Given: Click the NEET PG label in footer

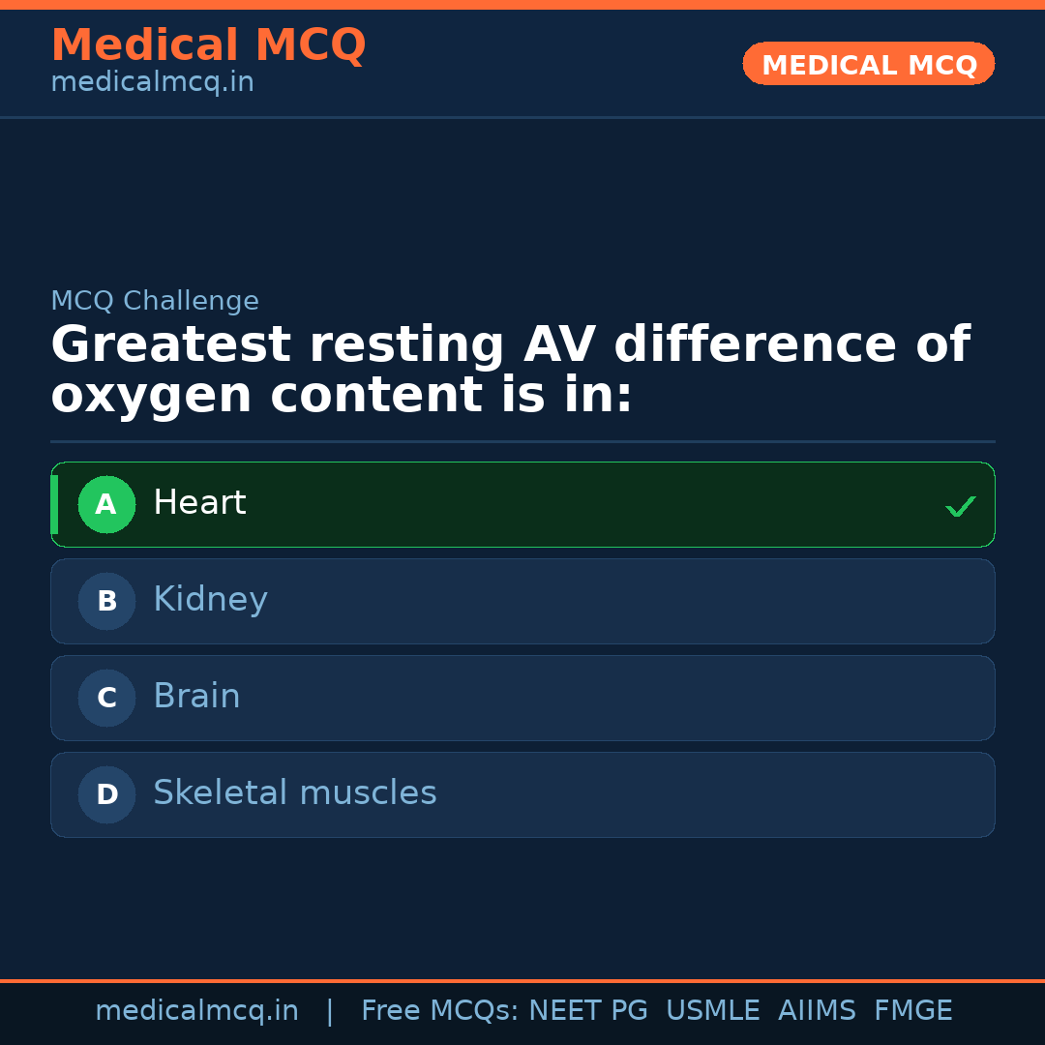Looking at the screenshot, I should pyautogui.click(x=587, y=1010).
